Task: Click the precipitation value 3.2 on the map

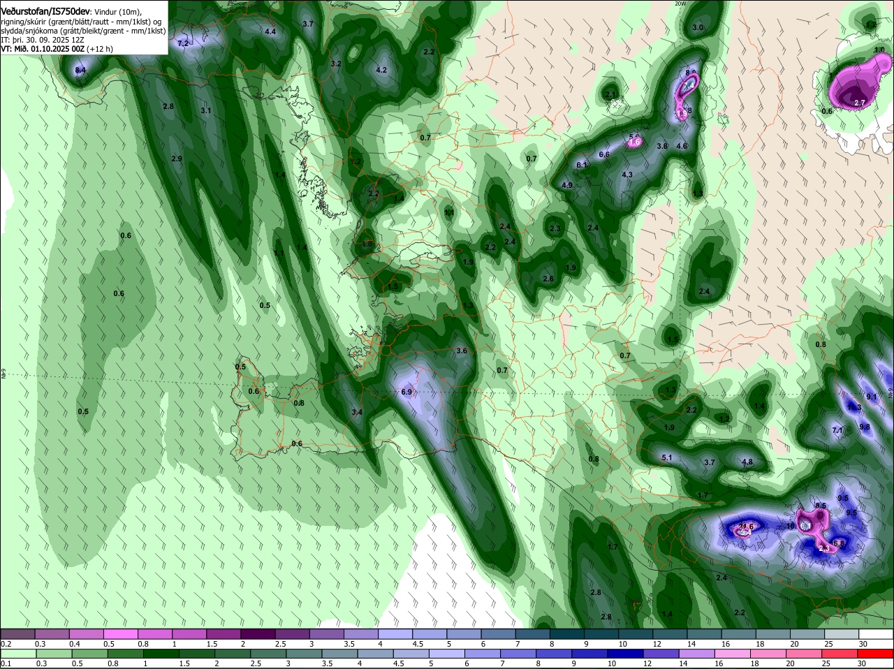Action: (x=336, y=64)
